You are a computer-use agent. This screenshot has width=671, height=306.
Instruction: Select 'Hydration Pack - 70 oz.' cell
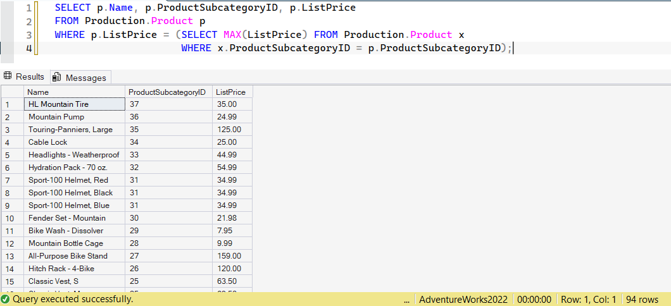pyautogui.click(x=75, y=168)
